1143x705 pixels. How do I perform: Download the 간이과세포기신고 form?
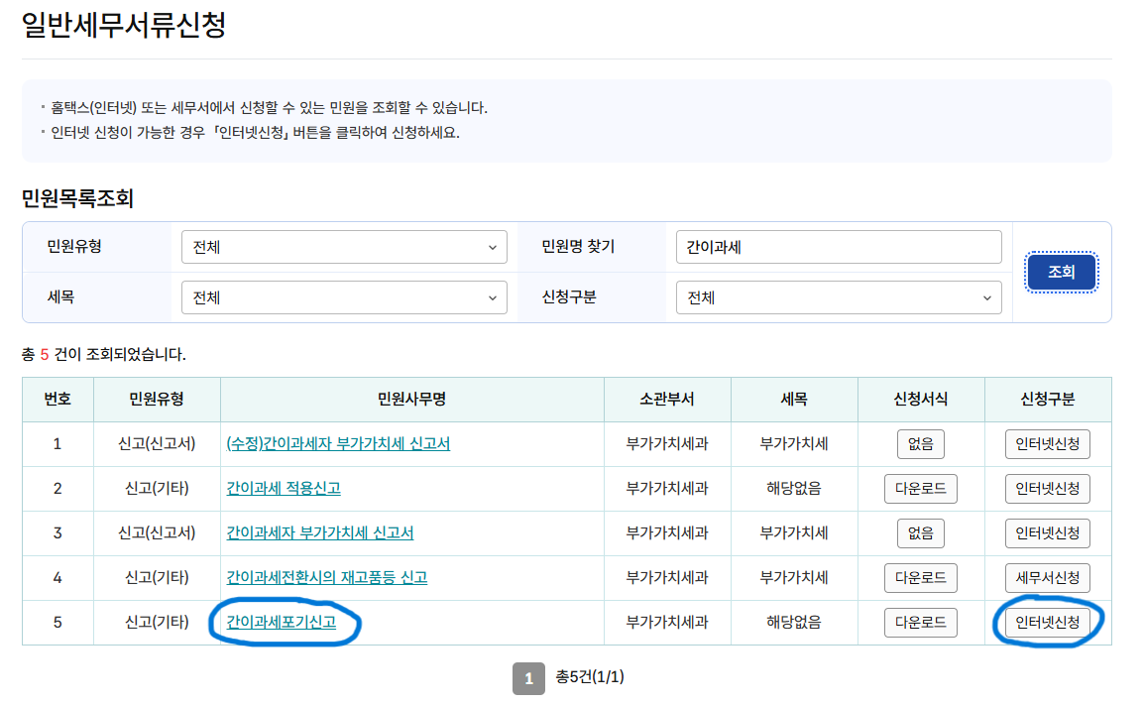click(x=920, y=623)
